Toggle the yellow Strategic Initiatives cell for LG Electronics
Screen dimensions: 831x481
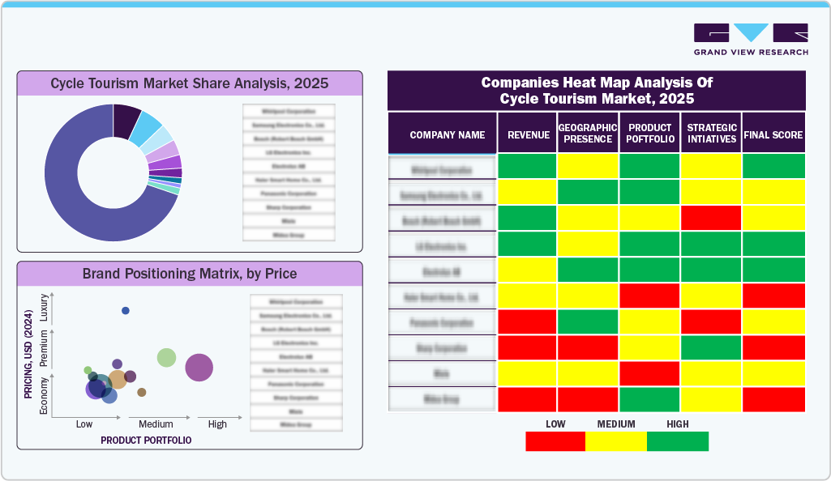tap(712, 245)
